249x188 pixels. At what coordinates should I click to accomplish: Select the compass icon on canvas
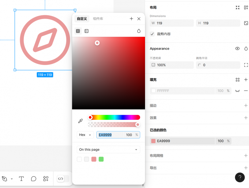pyautogui.click(x=45, y=40)
